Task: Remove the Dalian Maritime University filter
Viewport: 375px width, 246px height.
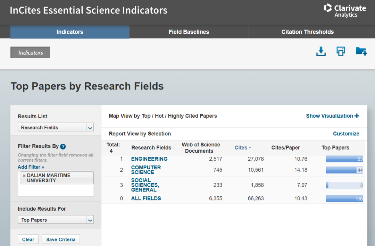Action: point(24,176)
